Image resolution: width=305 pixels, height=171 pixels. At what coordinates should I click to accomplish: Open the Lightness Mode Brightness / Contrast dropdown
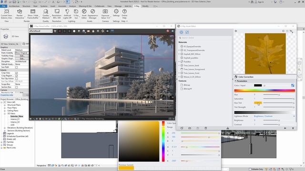click(274, 116)
